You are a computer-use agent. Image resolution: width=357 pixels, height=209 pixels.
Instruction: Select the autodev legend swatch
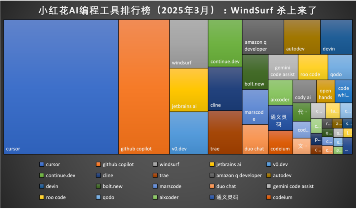point(269,175)
